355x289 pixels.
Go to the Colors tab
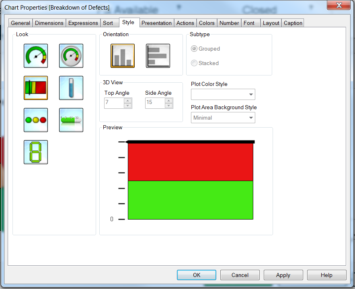click(x=207, y=23)
